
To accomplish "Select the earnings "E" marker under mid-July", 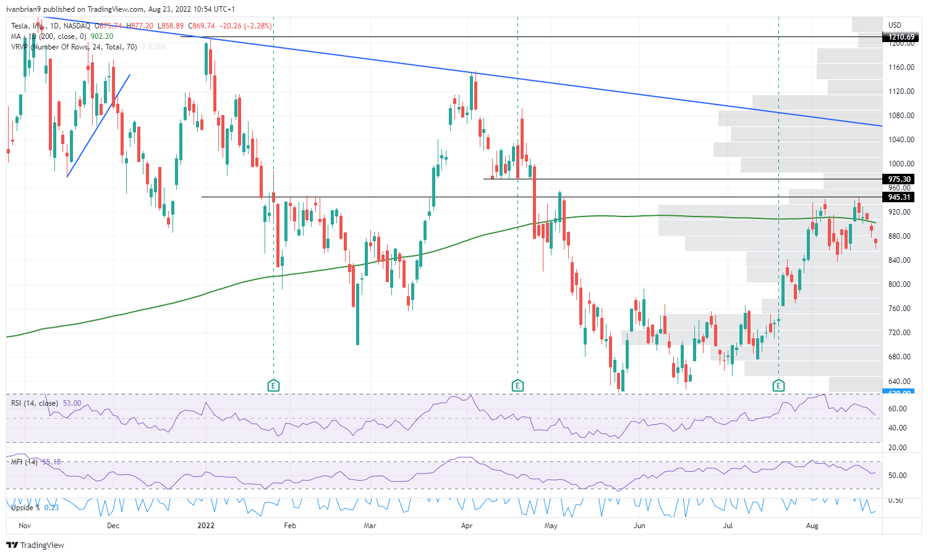I will click(778, 385).
